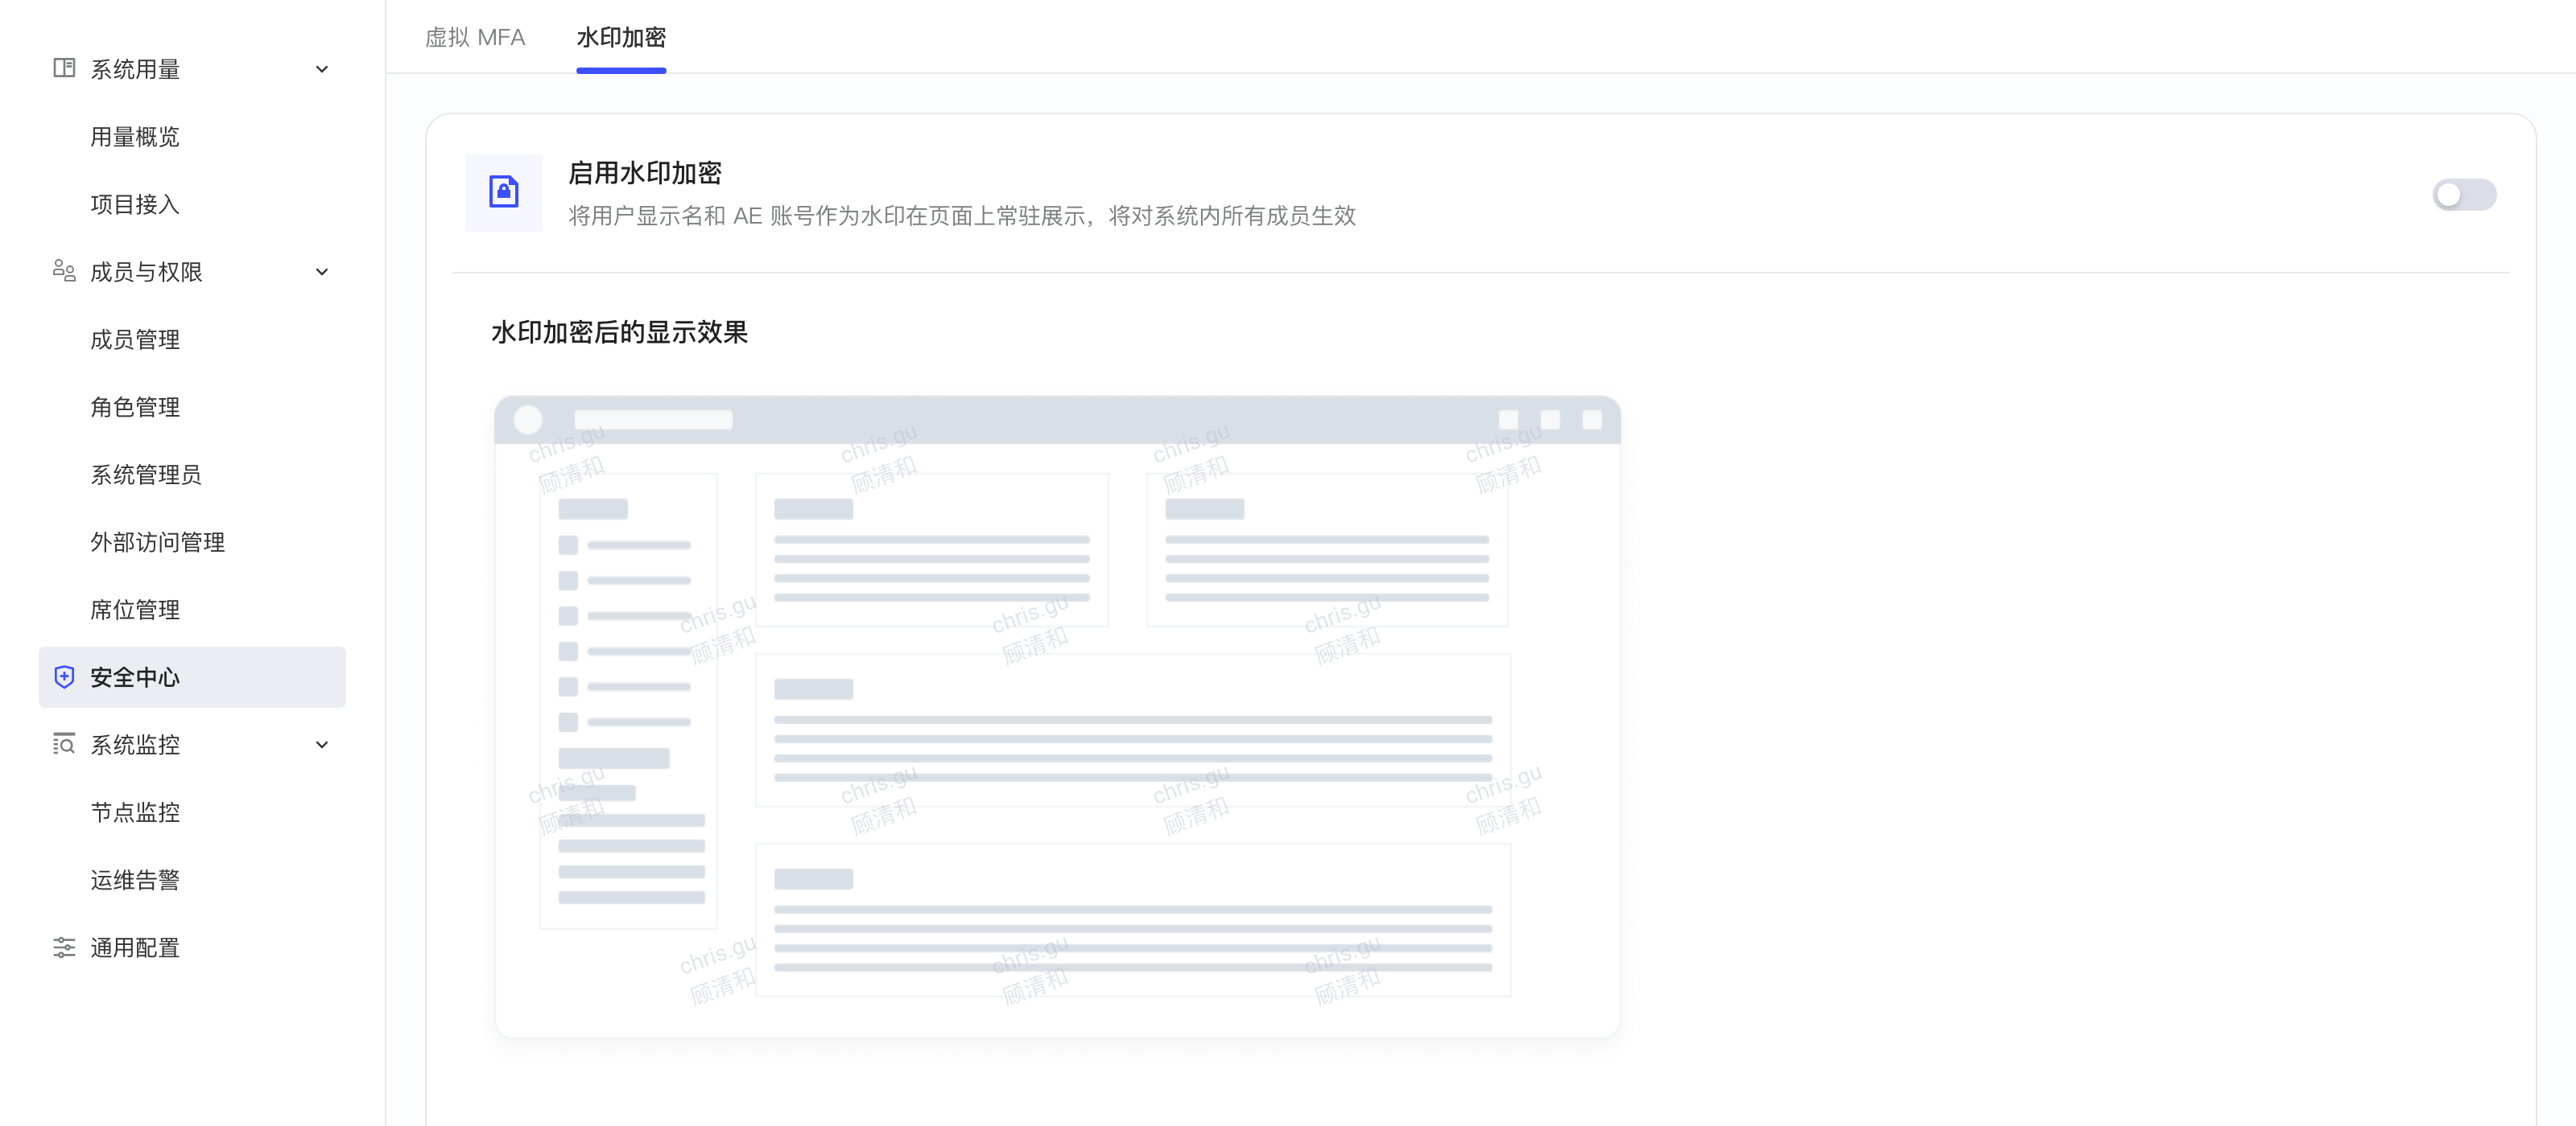Click the 系统用量 section label
This screenshot has height=1126, width=2576.
135,69
